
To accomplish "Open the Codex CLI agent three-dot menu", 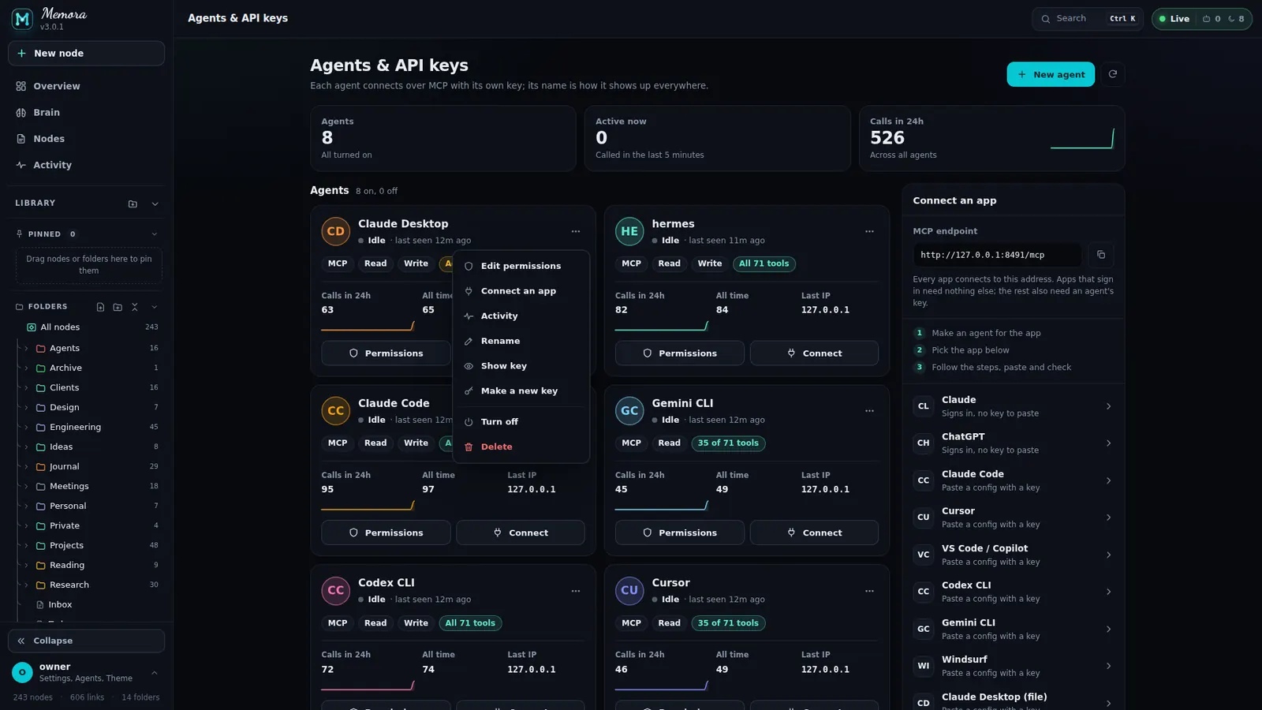I will pyautogui.click(x=576, y=591).
